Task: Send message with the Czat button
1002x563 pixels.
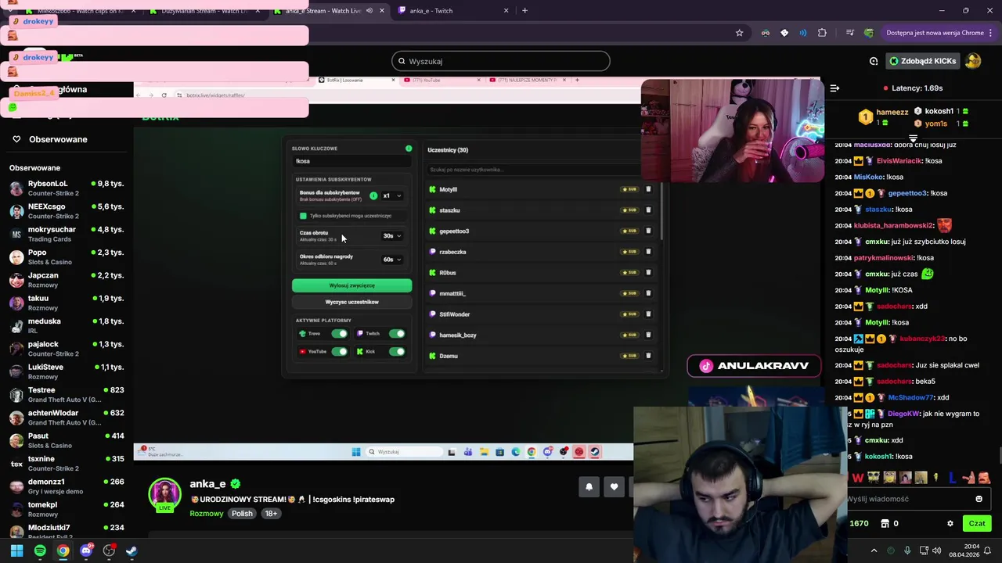Action: tap(977, 524)
